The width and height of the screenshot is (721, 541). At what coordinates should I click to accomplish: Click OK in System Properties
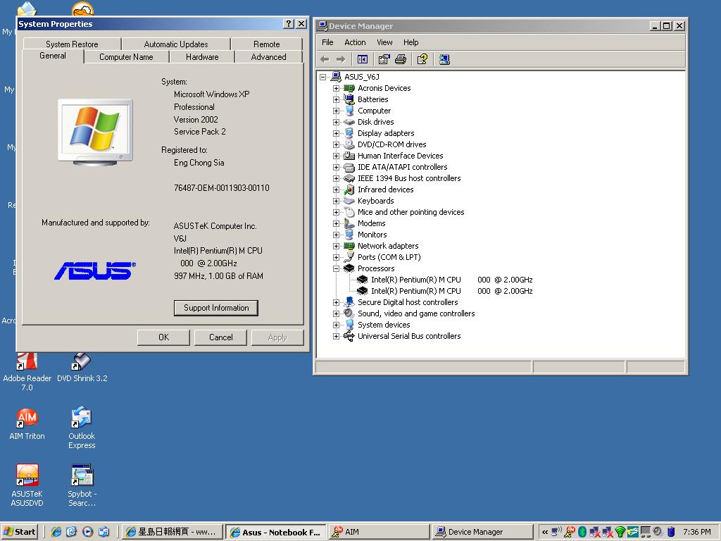[163, 337]
